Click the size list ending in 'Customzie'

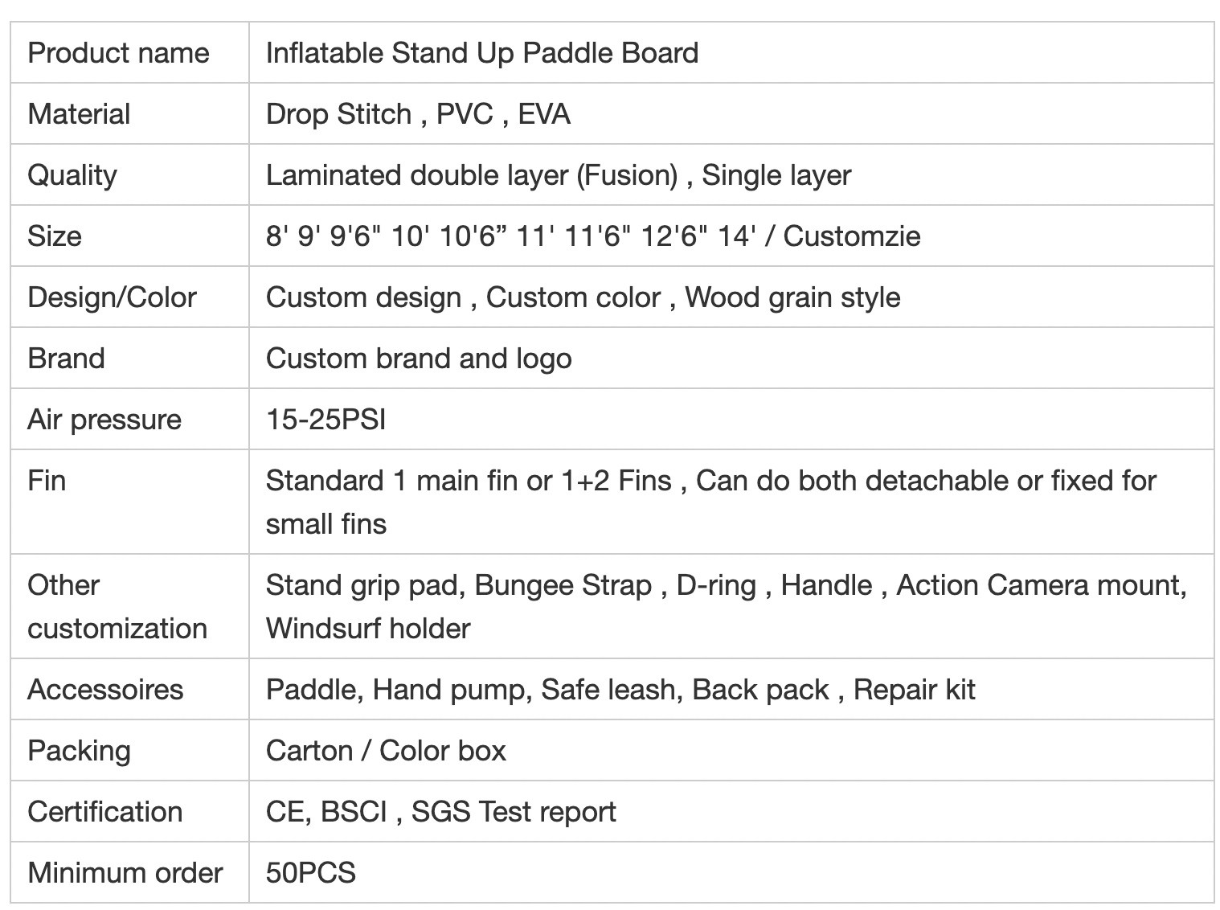pos(592,236)
